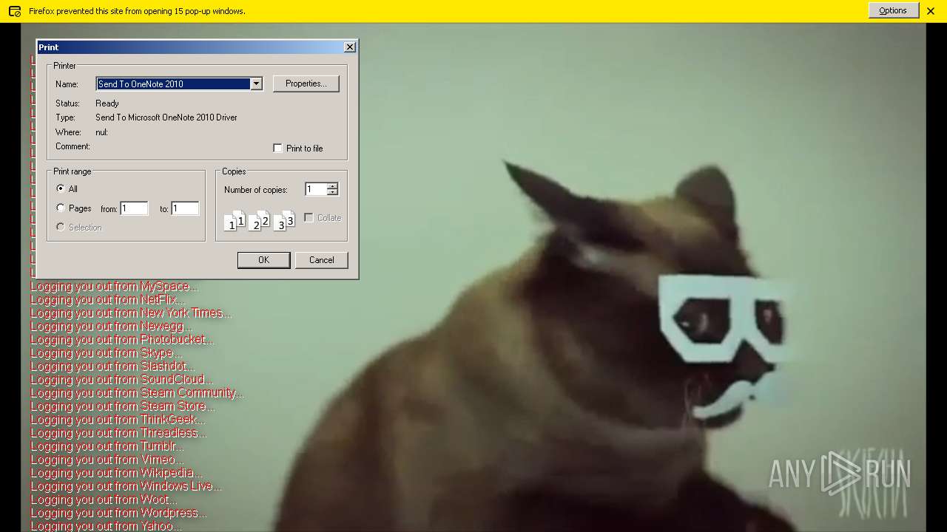Click 'Logging you out from Slashdot...' text

112,366
